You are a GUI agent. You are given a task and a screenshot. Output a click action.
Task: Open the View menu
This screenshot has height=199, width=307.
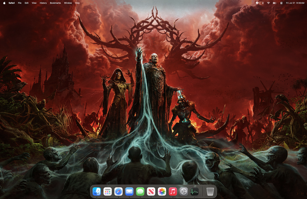click(34, 3)
